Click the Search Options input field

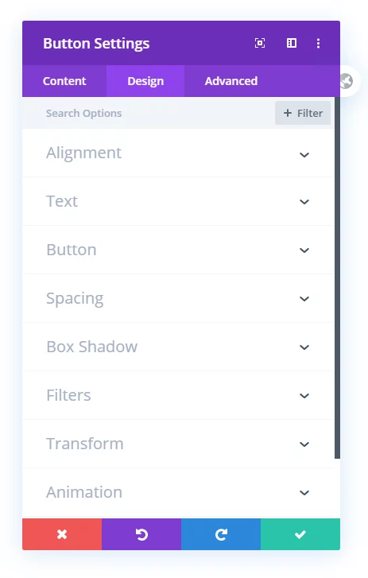147,113
